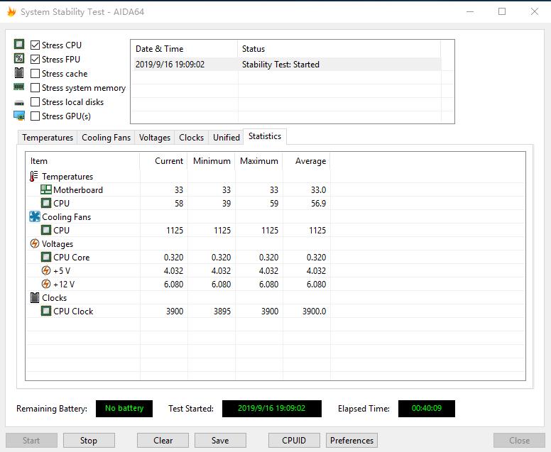Click the Cooling Fans blue fan icon
The image size is (551, 452).
click(34, 217)
